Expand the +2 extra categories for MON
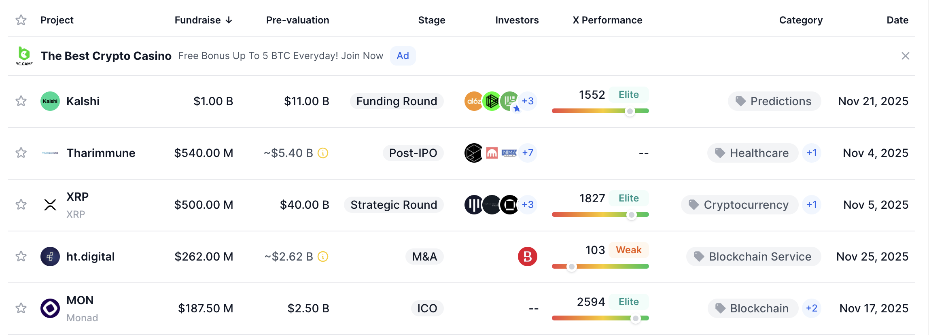This screenshot has height=335, width=929. [x=811, y=308]
